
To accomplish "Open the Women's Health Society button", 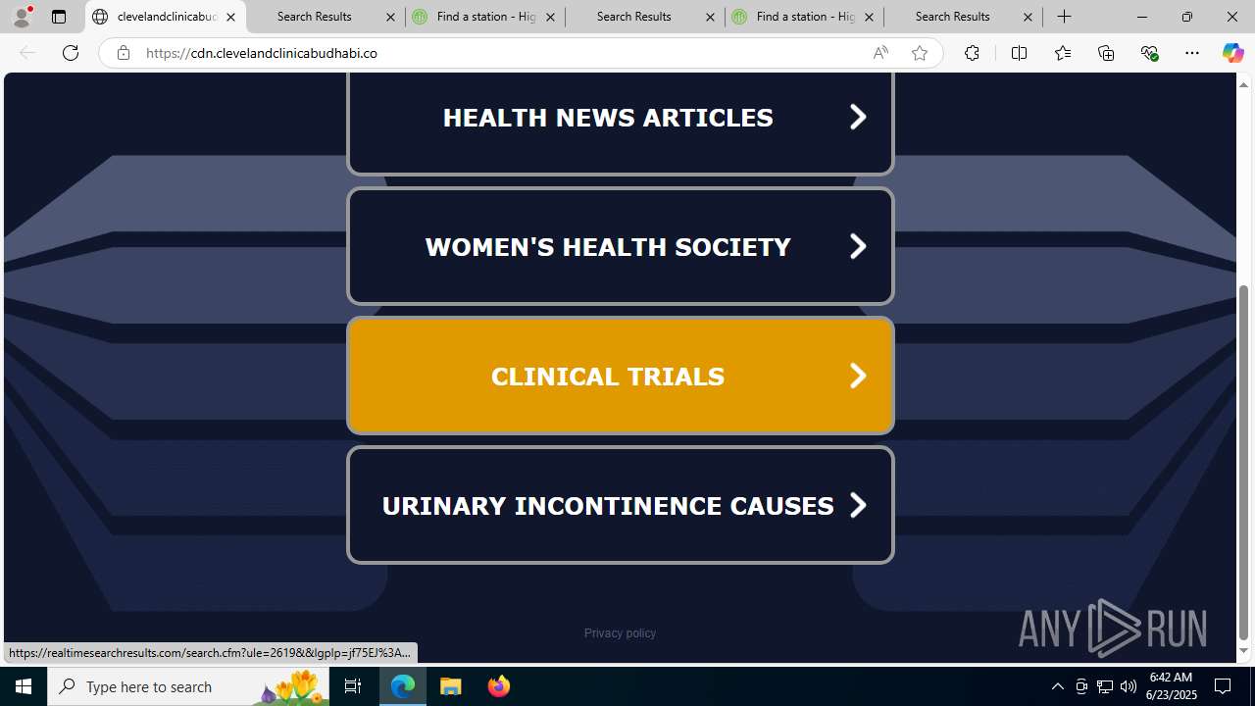I will point(621,246).
